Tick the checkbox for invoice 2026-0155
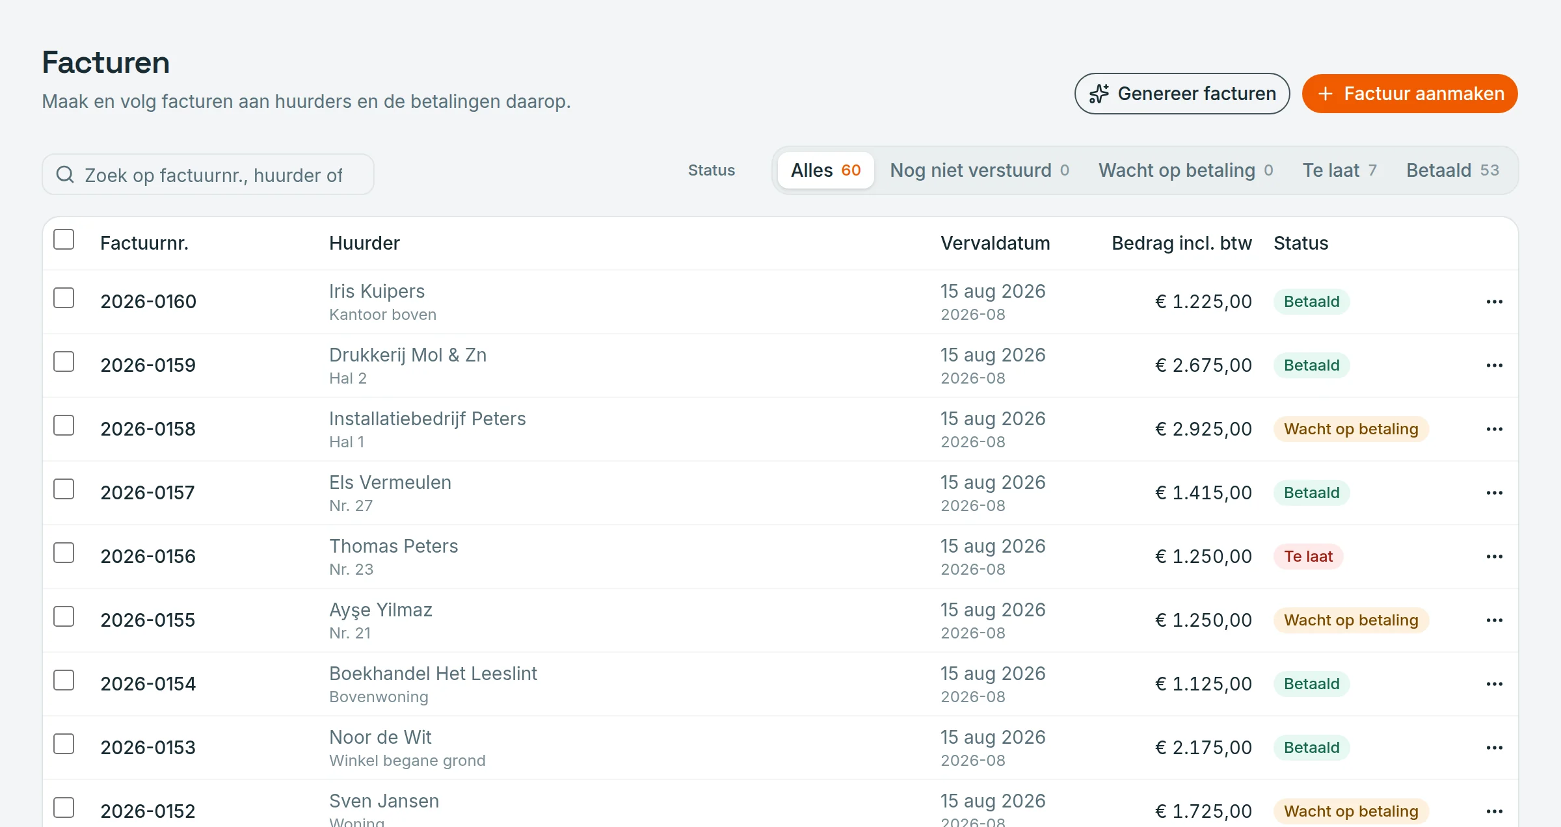 [x=64, y=616]
